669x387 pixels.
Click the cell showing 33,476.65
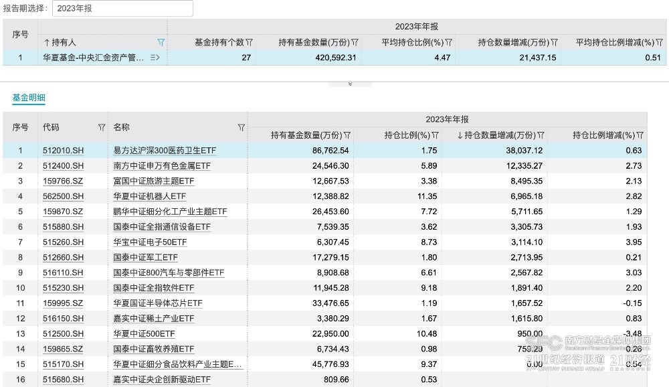tap(330, 303)
